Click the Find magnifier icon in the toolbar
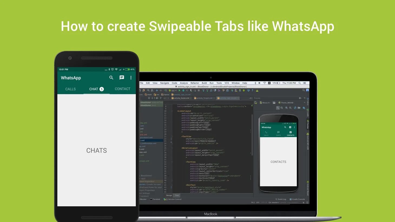395x222 pixels. (x=148, y=90)
